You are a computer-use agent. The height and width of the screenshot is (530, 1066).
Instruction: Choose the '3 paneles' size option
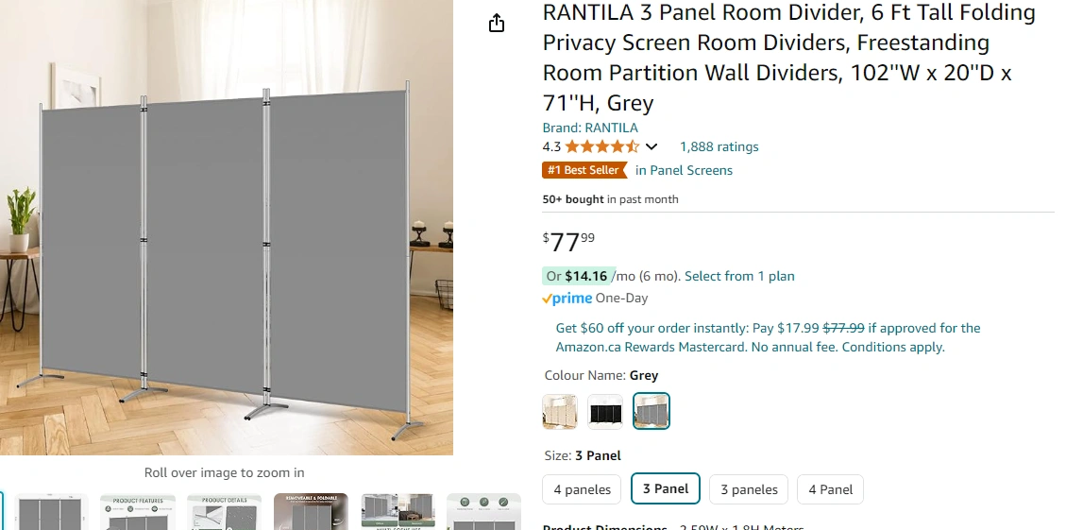click(749, 489)
